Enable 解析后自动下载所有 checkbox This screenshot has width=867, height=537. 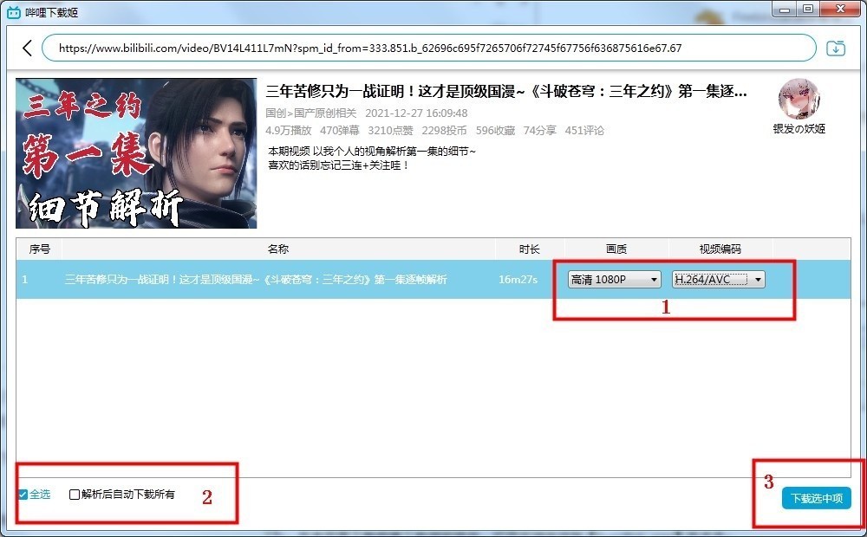[74, 495]
